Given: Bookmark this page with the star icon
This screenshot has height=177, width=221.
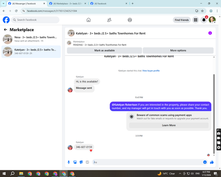Looking at the screenshot, I should (x=202, y=11).
